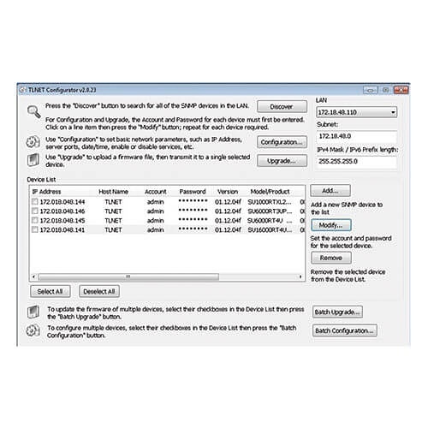Open the LAN address dropdown
This screenshot has height=428, width=428.
[356, 112]
